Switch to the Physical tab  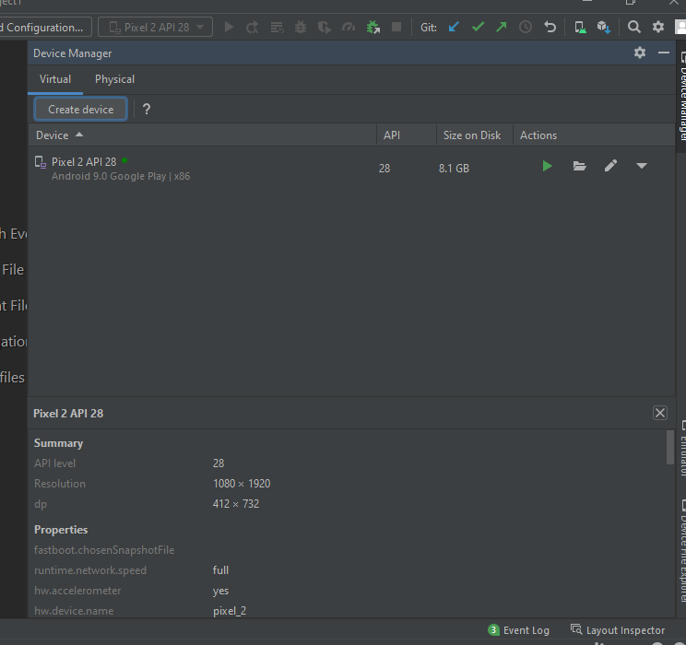click(x=114, y=79)
